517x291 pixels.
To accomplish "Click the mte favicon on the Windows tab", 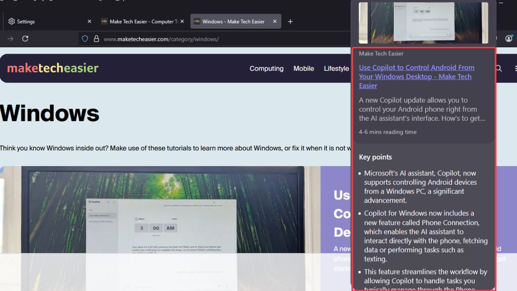I will pyautogui.click(x=197, y=21).
